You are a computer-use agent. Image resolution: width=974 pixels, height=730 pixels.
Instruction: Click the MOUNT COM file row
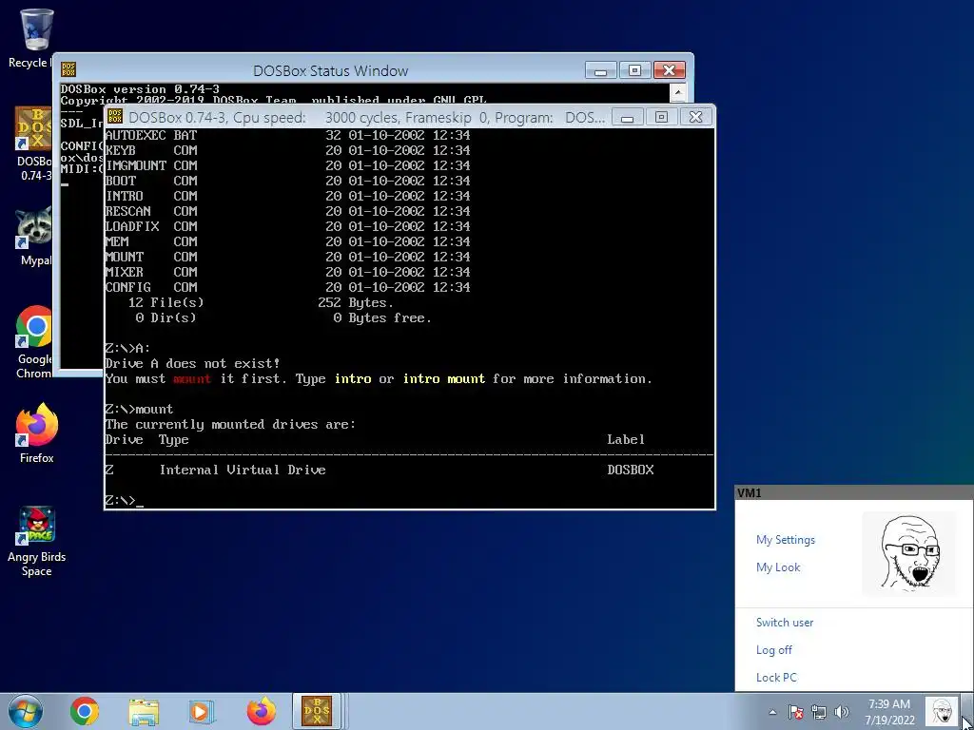tap(287, 257)
